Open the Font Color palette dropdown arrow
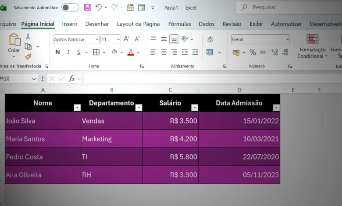Viewport: 342px width, 206px height. click(139, 52)
